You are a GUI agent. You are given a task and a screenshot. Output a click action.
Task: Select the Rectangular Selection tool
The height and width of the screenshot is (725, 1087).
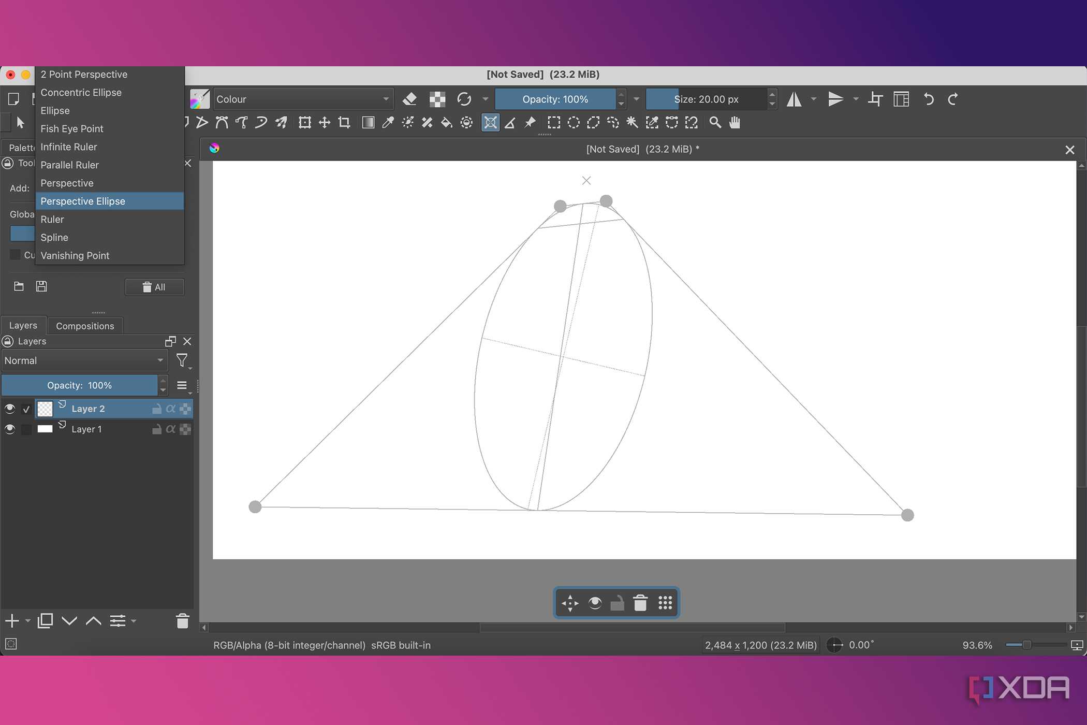click(554, 123)
